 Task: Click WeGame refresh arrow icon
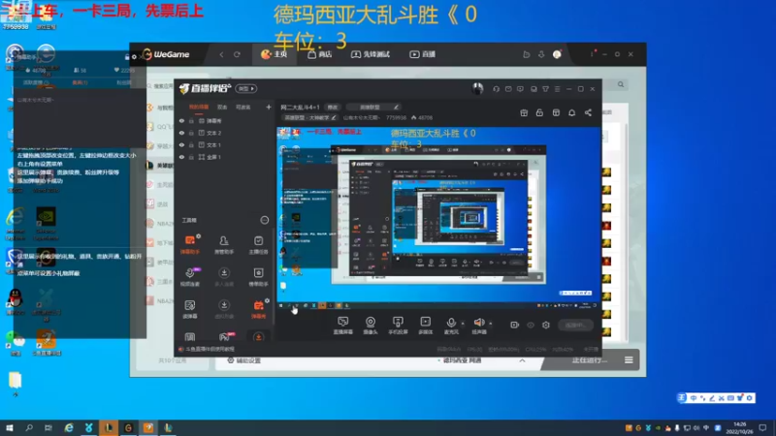click(x=237, y=54)
